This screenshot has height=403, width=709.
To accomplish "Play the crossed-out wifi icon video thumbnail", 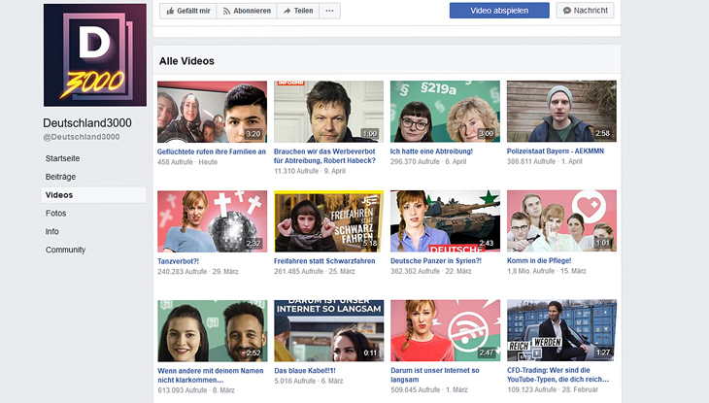I will 445,330.
